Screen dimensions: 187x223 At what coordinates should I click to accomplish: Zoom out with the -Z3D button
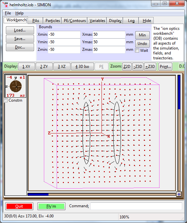[x=138, y=67]
